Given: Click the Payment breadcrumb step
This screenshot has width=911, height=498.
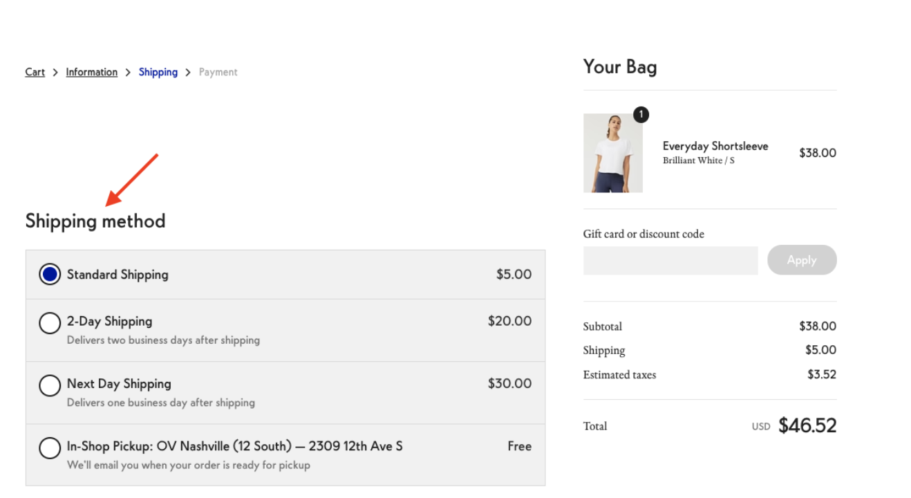Looking at the screenshot, I should pos(218,72).
